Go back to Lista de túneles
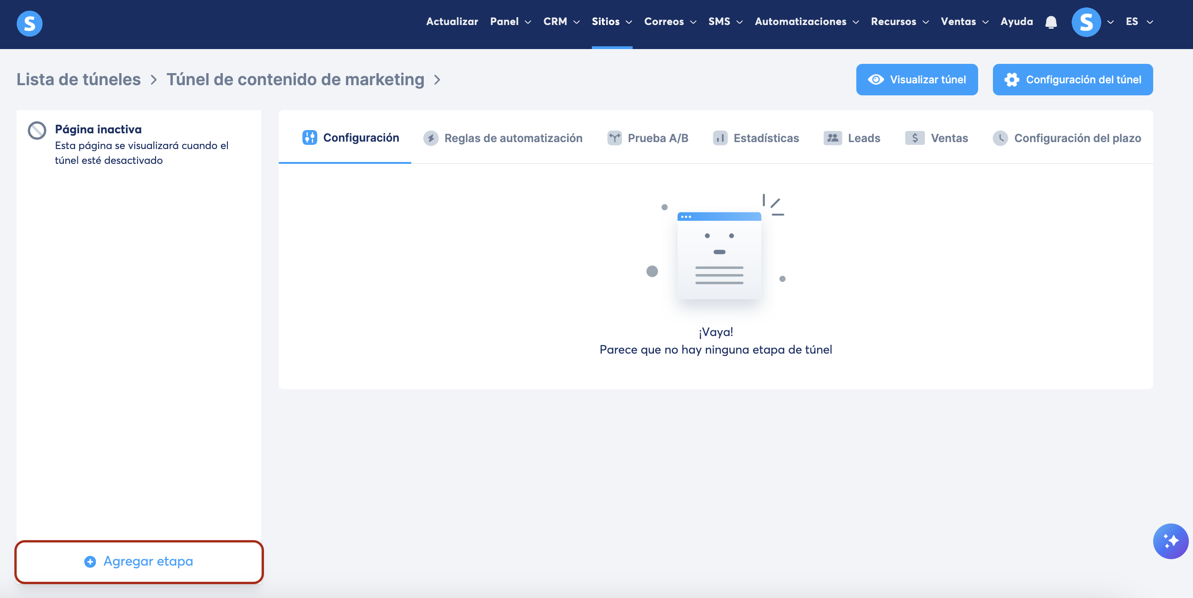1193x598 pixels. tap(79, 80)
